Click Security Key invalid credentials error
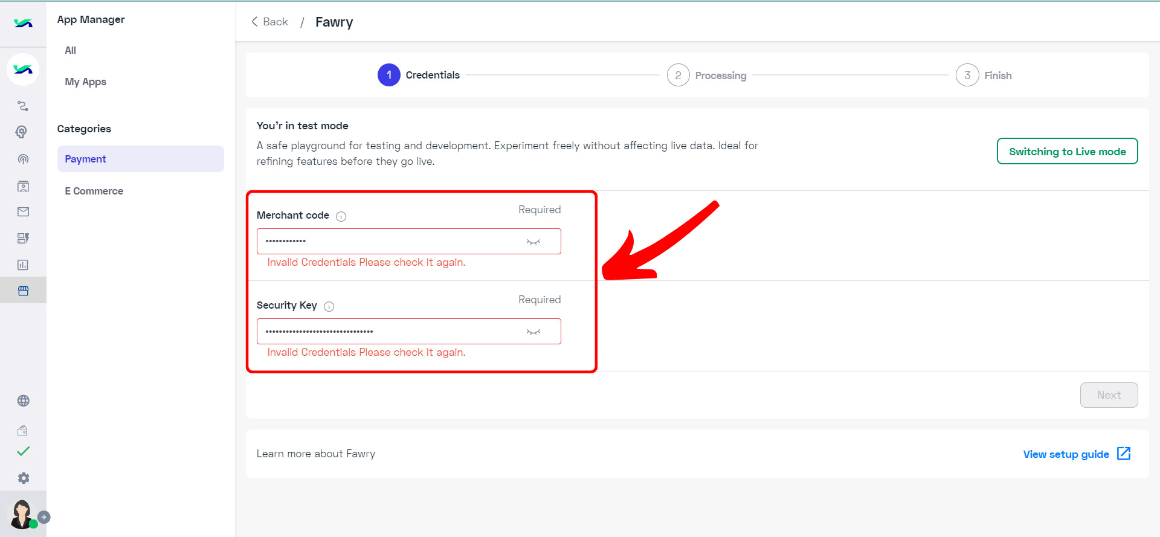The width and height of the screenshot is (1160, 537). (x=366, y=352)
